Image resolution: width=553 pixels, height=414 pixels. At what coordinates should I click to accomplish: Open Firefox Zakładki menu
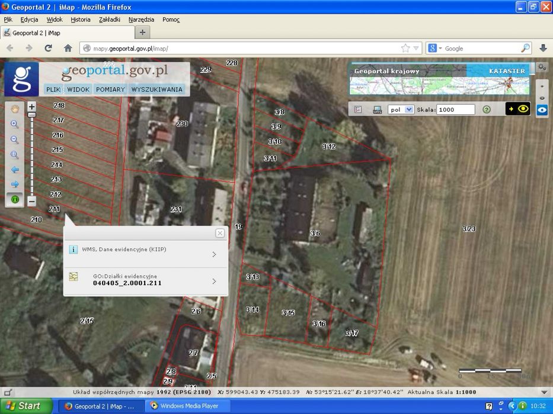109,20
